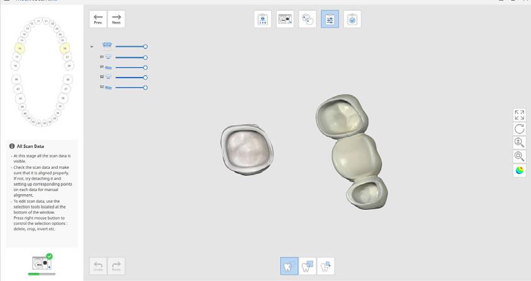Click the fit-to-screen view icon

click(x=520, y=115)
